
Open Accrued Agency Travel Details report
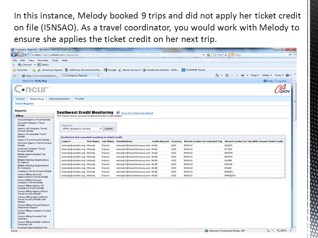click(34, 120)
